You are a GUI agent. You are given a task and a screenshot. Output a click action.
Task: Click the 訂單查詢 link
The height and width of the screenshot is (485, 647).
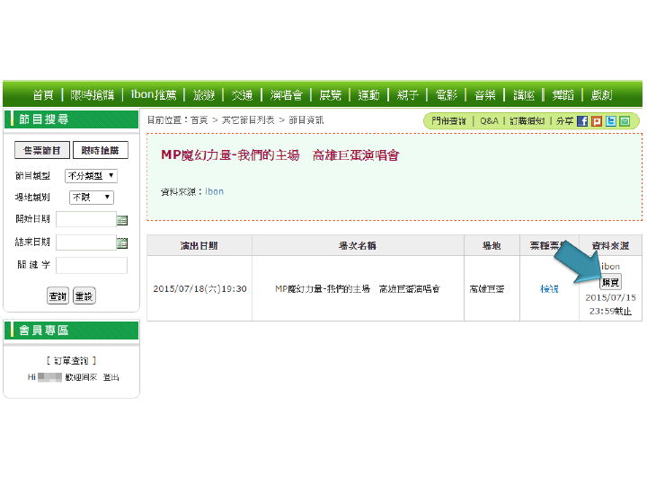72,360
